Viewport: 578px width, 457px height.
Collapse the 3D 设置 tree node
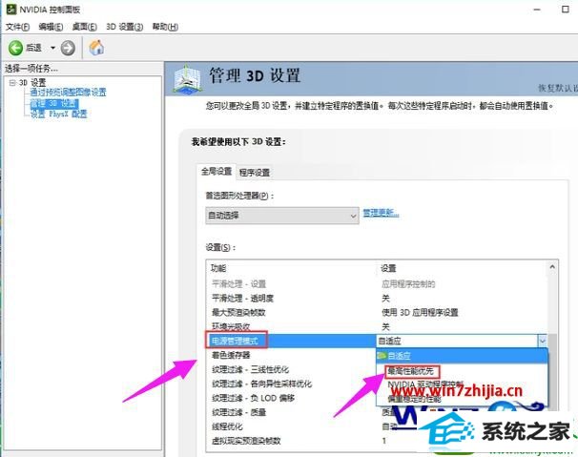click(x=12, y=82)
